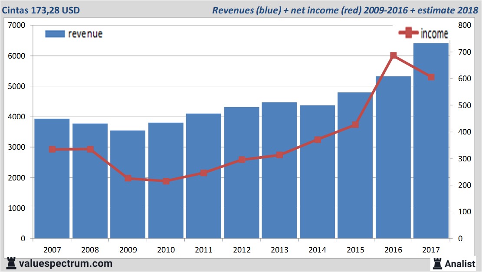Viewport: 482px width, 272px height.
Task: Click the income data point for 2016
Action: point(393,55)
